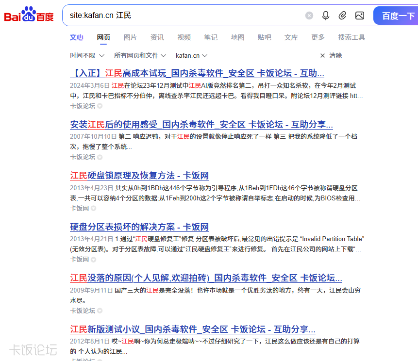Open result 【入正】江民高成本试玩
Image resolution: width=418 pixels, height=361 pixels.
[197, 73]
